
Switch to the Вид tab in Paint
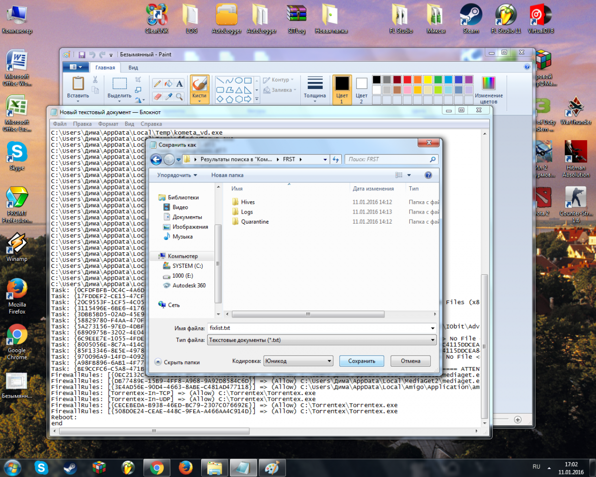(133, 68)
